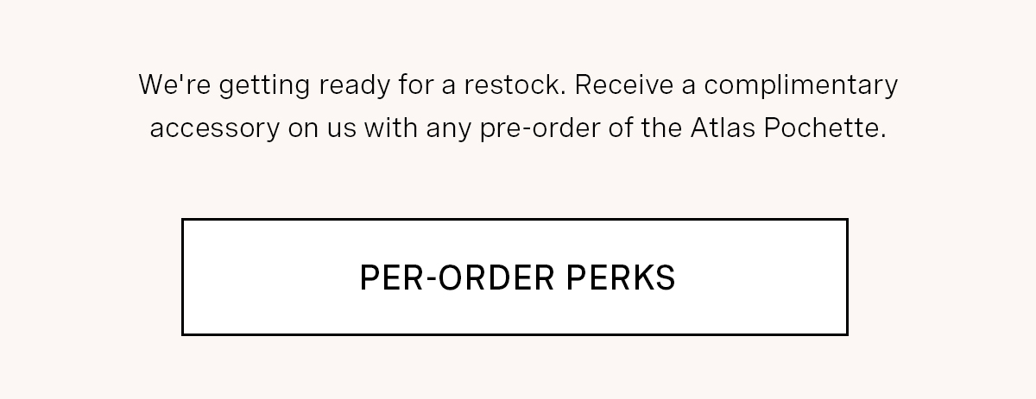Click the word 'with' in the second line
Viewport: 1036px width, 399px height.
point(387,128)
